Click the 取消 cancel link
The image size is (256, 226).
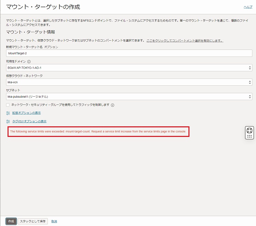[54, 222]
